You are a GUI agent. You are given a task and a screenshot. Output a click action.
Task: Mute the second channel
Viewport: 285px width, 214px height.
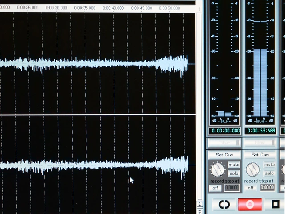(x=269, y=165)
